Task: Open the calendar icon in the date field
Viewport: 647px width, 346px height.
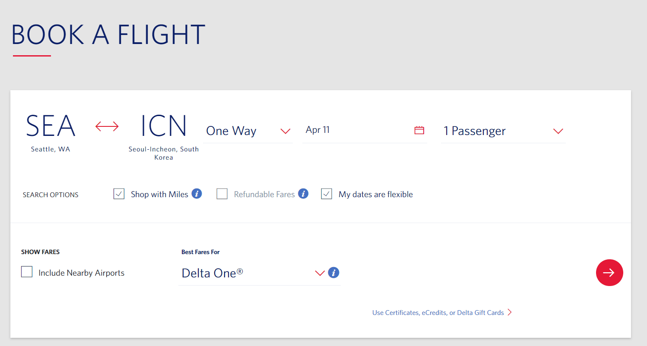Action: pyautogui.click(x=419, y=130)
